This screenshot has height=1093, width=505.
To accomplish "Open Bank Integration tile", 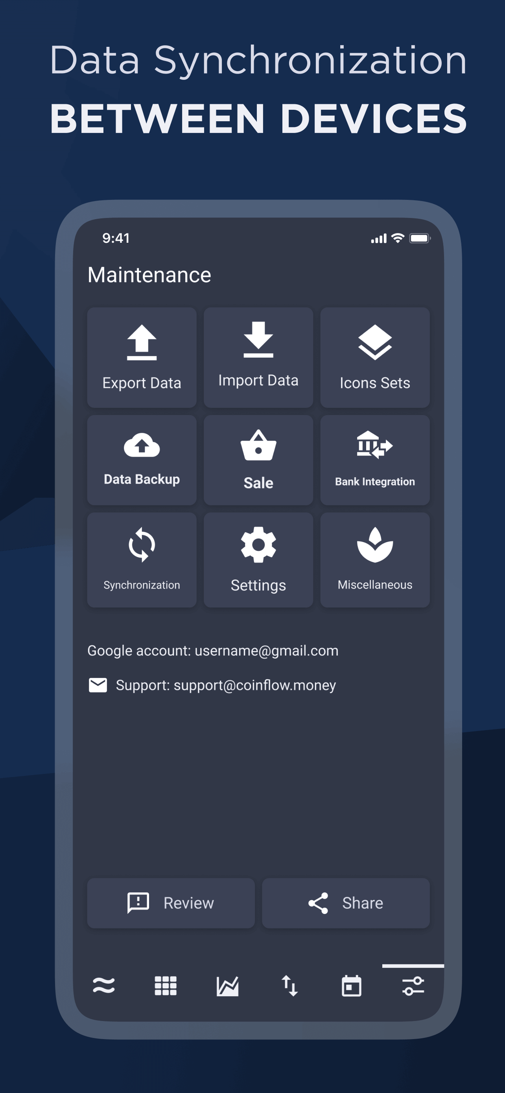I will 375,460.
